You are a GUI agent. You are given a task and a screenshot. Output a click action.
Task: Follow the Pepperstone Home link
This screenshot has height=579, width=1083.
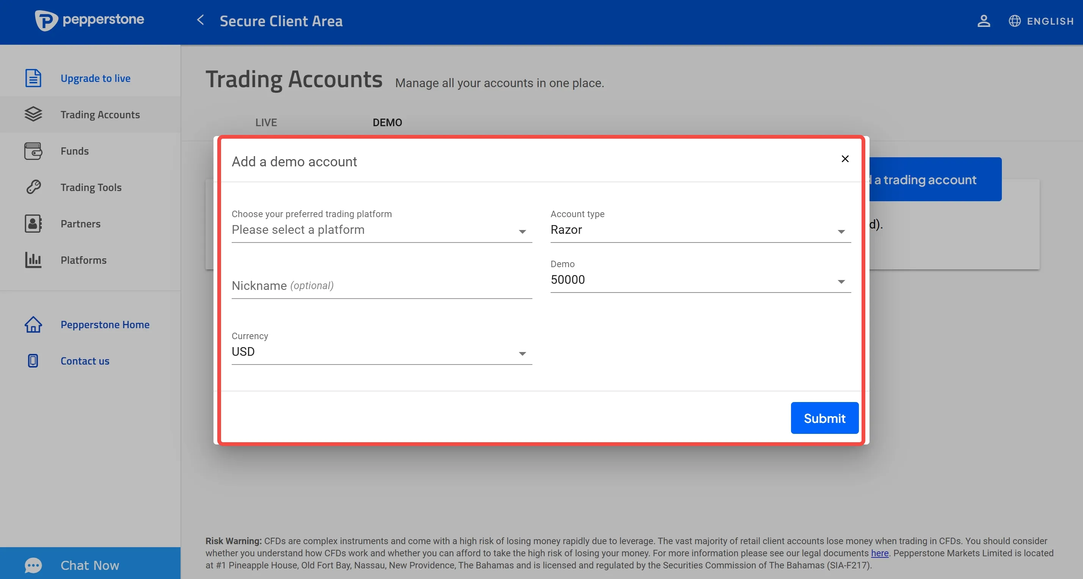pyautogui.click(x=105, y=324)
